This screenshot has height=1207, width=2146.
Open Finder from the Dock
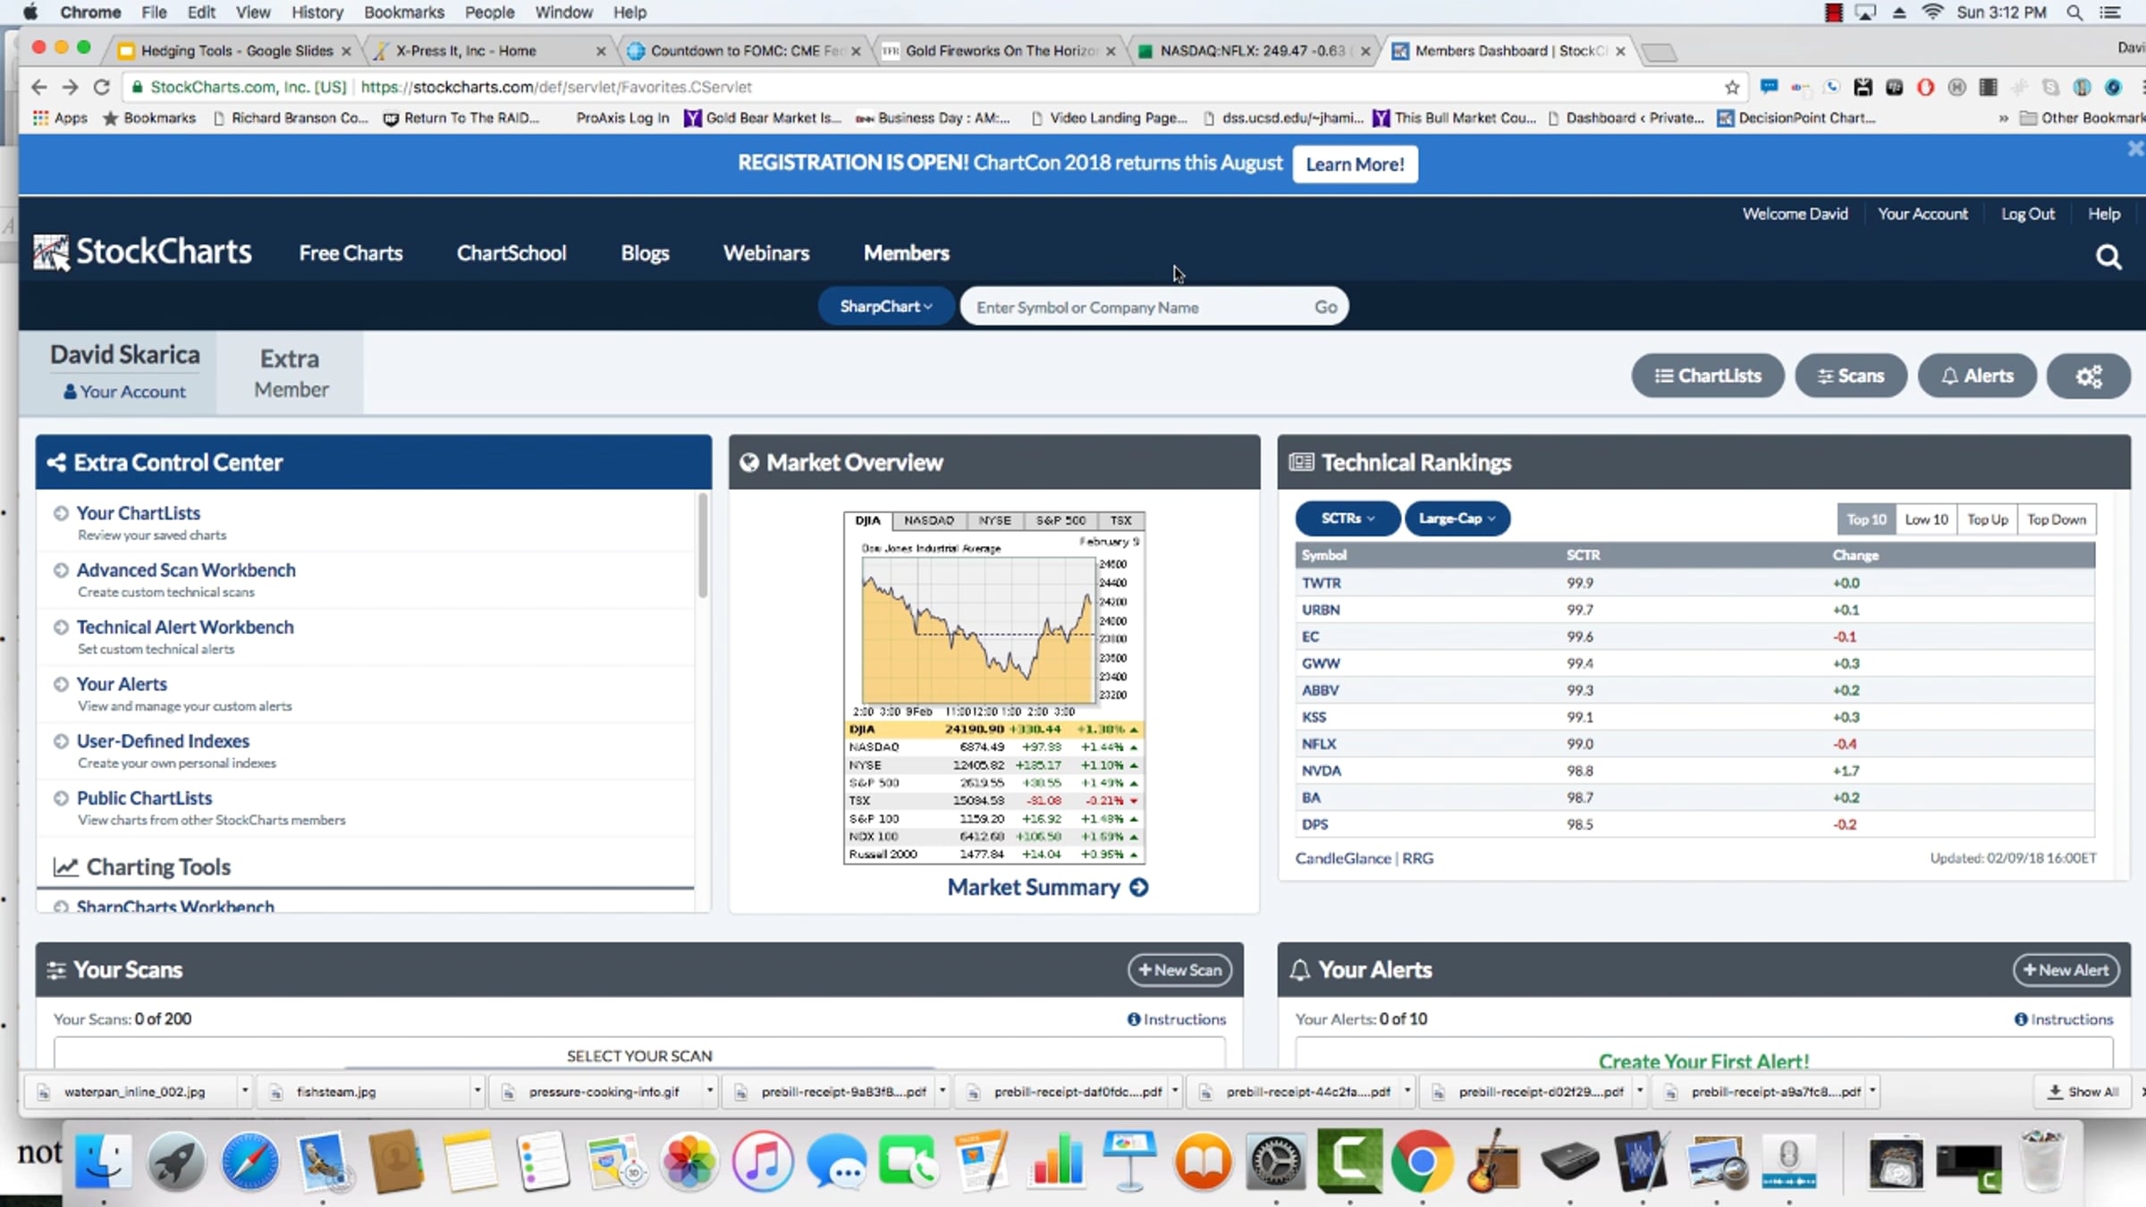point(104,1161)
